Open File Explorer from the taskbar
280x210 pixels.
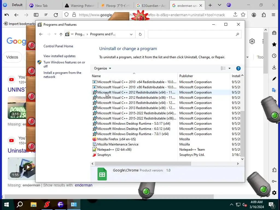tap(33, 205)
